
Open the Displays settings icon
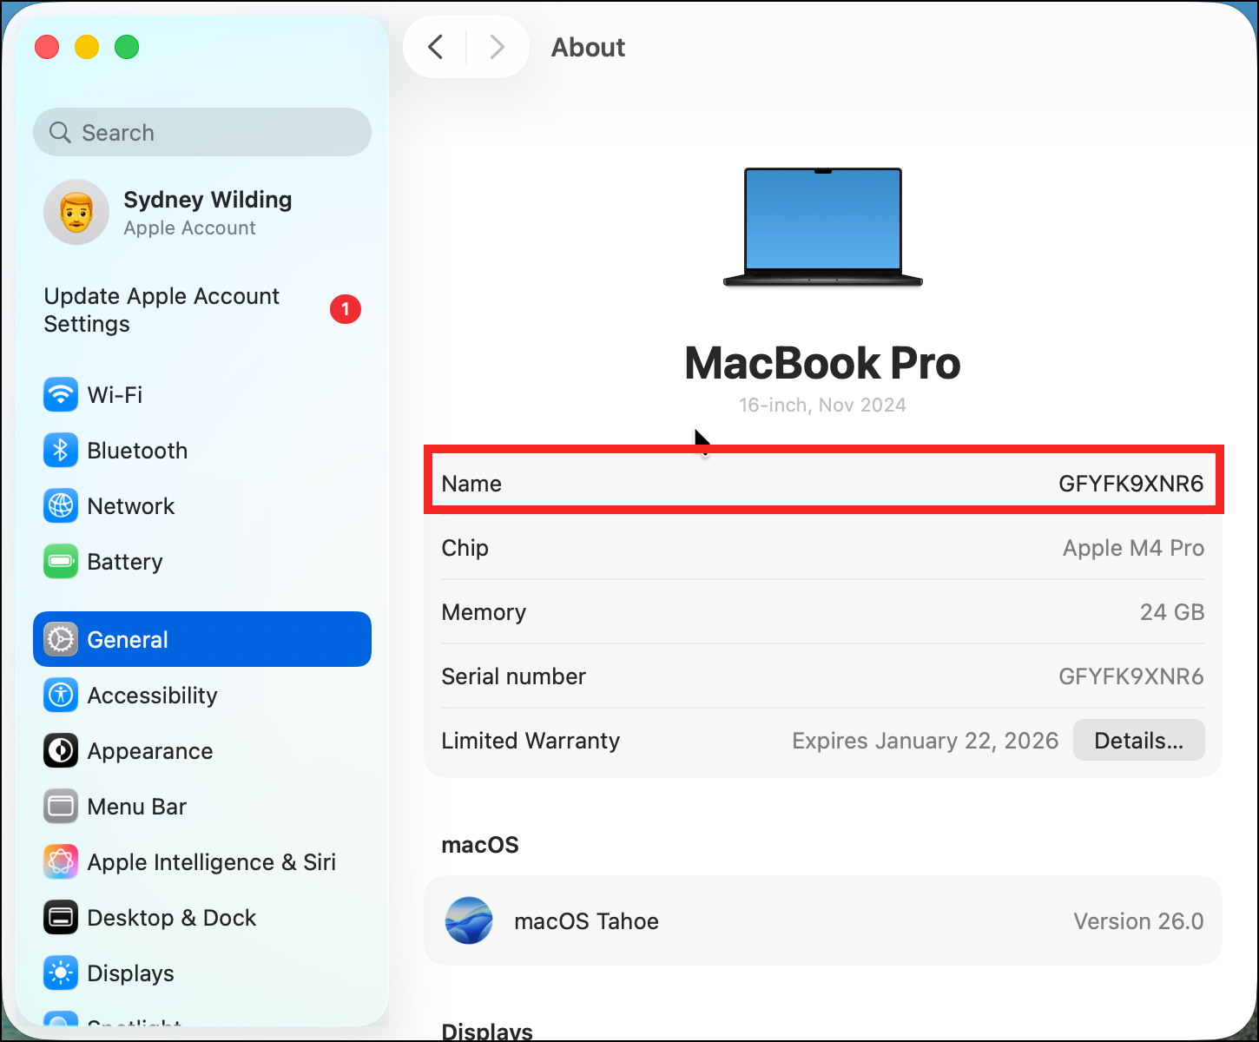click(x=60, y=973)
